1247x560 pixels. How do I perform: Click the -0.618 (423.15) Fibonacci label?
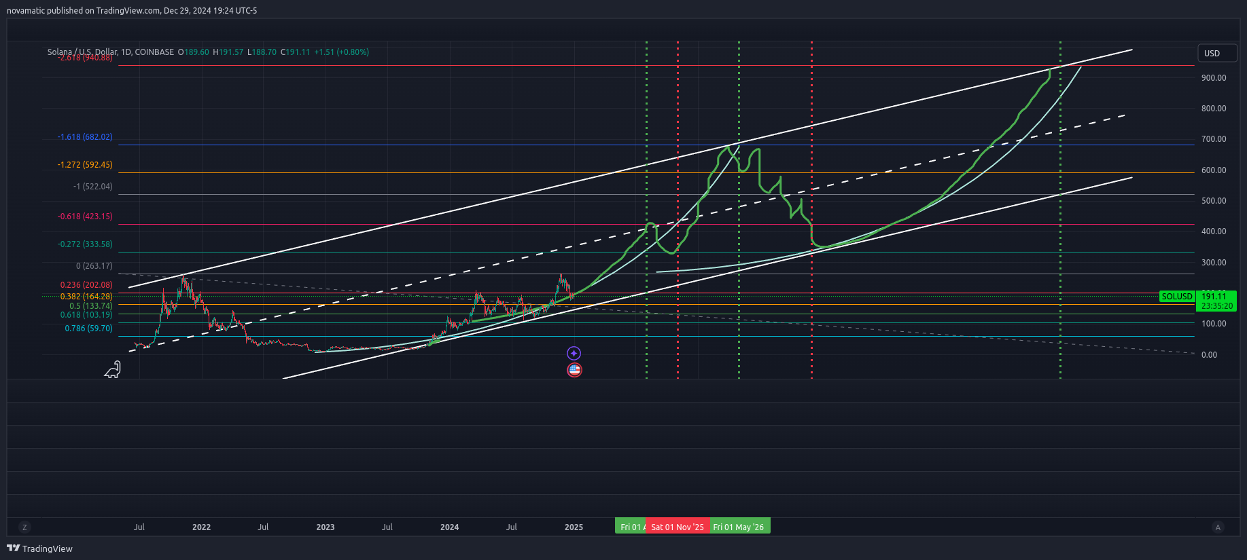click(85, 217)
